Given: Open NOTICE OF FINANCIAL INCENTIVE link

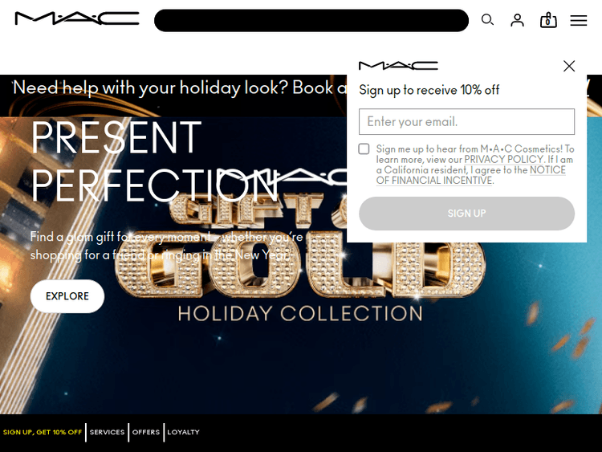Looking at the screenshot, I should point(470,175).
